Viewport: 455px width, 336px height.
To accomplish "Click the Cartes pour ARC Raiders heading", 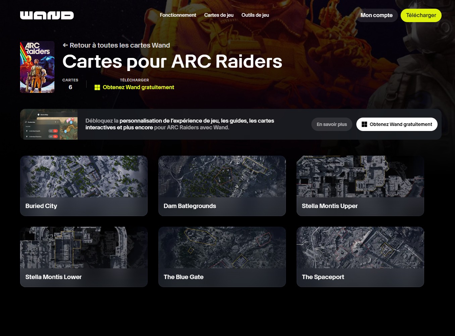I will (172, 62).
